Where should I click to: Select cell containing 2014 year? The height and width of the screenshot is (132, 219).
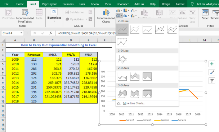click(x=15, y=82)
